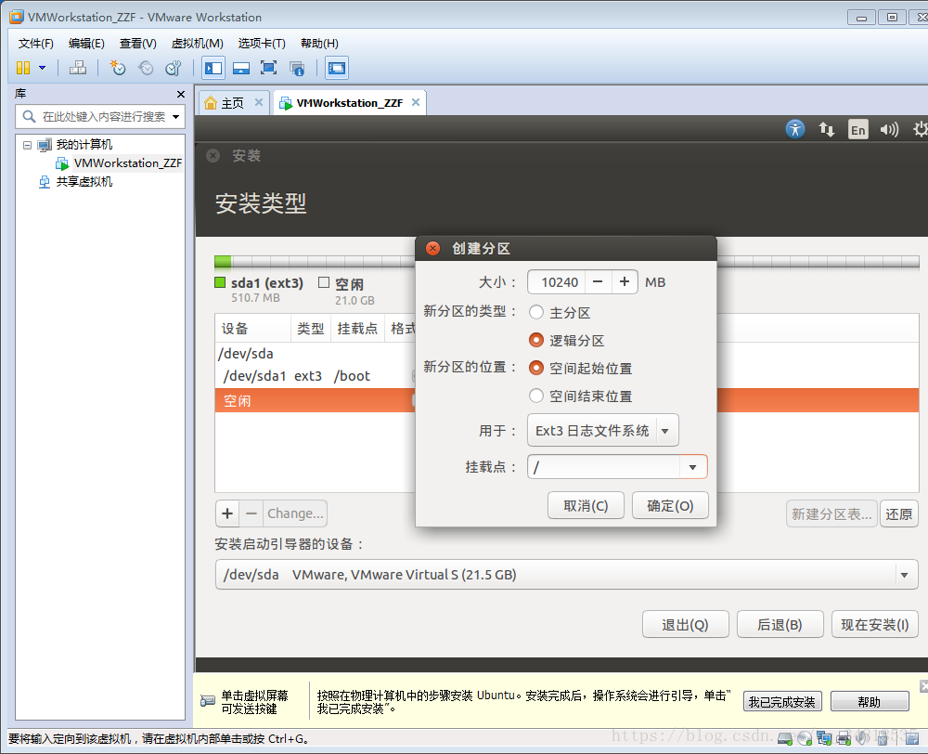Click the 设备 column header

tap(252, 329)
